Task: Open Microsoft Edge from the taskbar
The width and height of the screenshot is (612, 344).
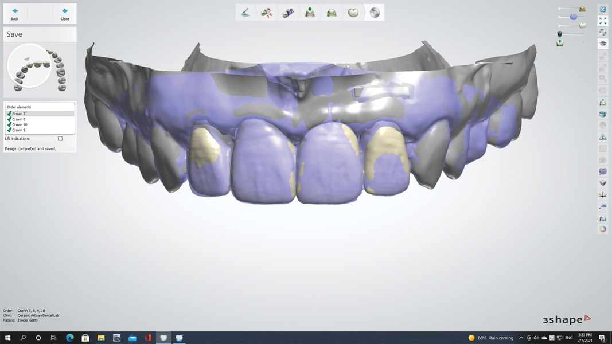Action: pyautogui.click(x=70, y=338)
